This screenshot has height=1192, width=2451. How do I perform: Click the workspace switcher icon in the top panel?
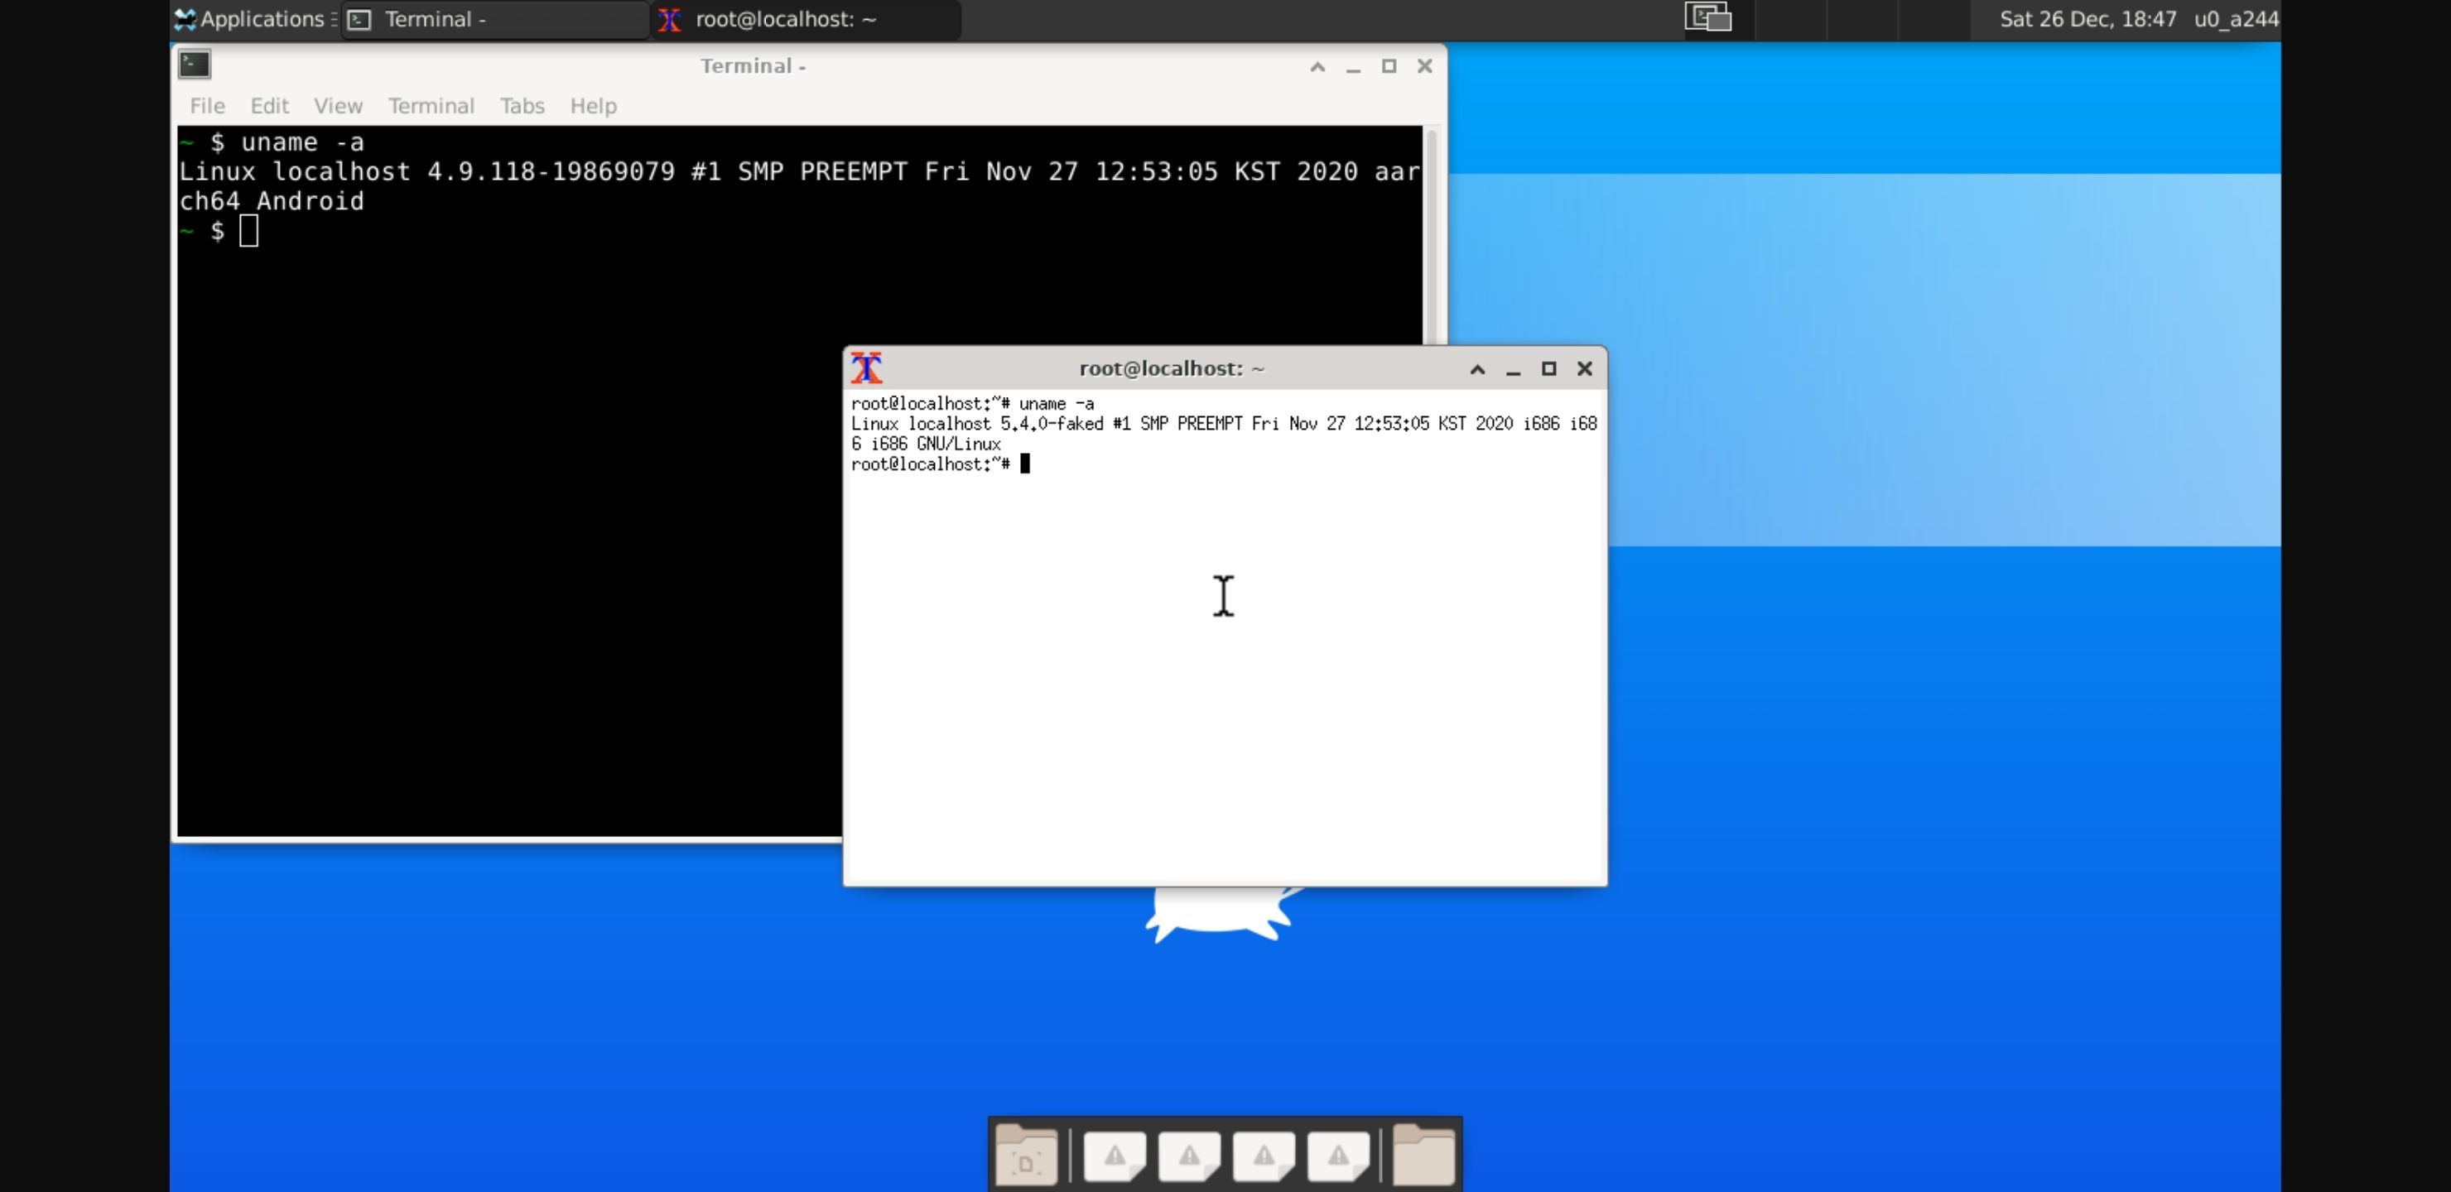(x=1708, y=17)
